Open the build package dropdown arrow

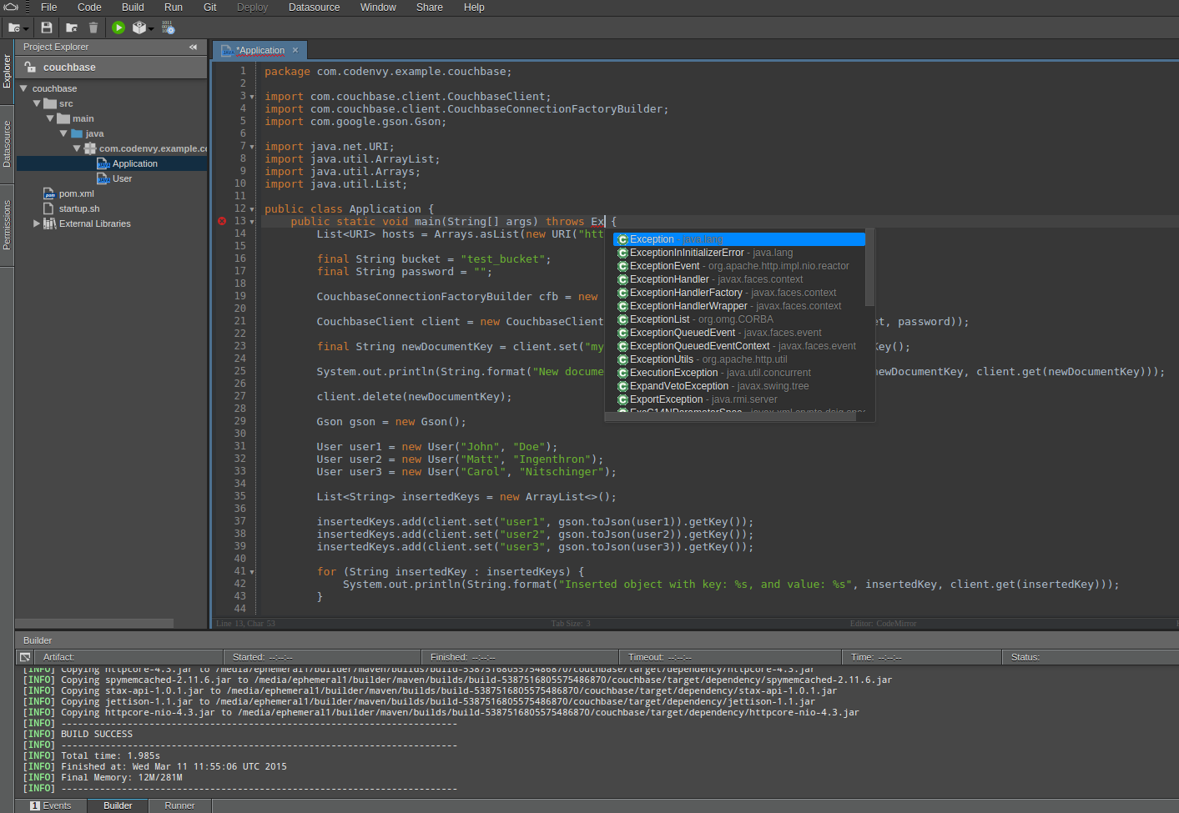(151, 29)
